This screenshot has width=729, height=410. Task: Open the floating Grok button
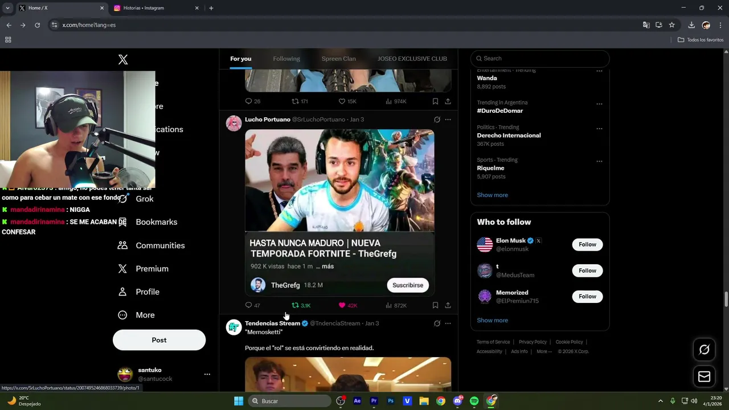704,350
